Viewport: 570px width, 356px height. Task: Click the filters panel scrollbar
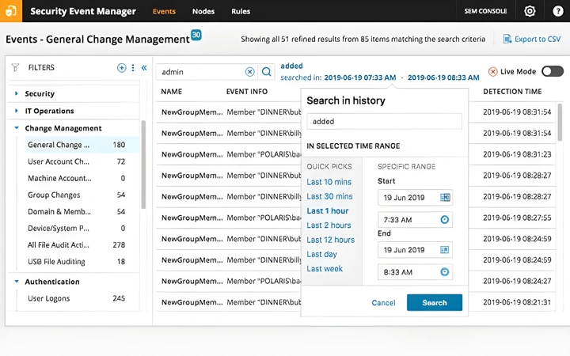point(143,165)
